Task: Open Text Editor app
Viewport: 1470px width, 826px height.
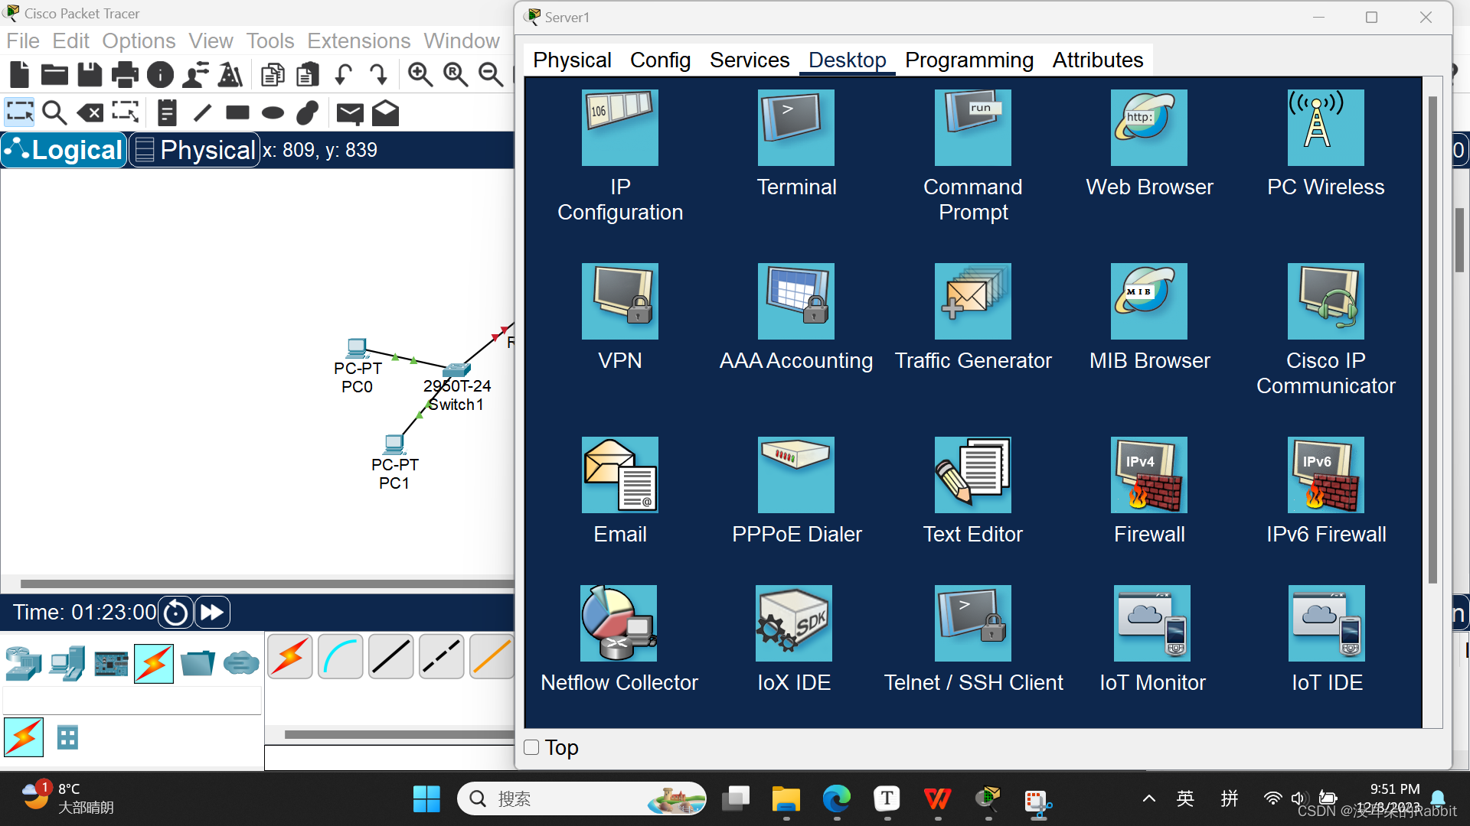Action: (x=972, y=475)
